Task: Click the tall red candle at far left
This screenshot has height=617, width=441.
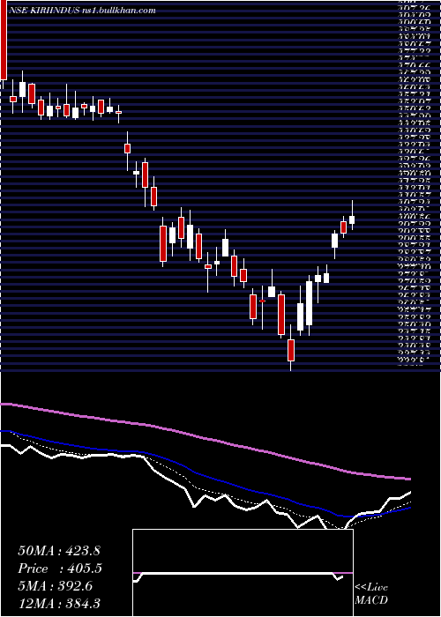Action: click(x=4, y=40)
